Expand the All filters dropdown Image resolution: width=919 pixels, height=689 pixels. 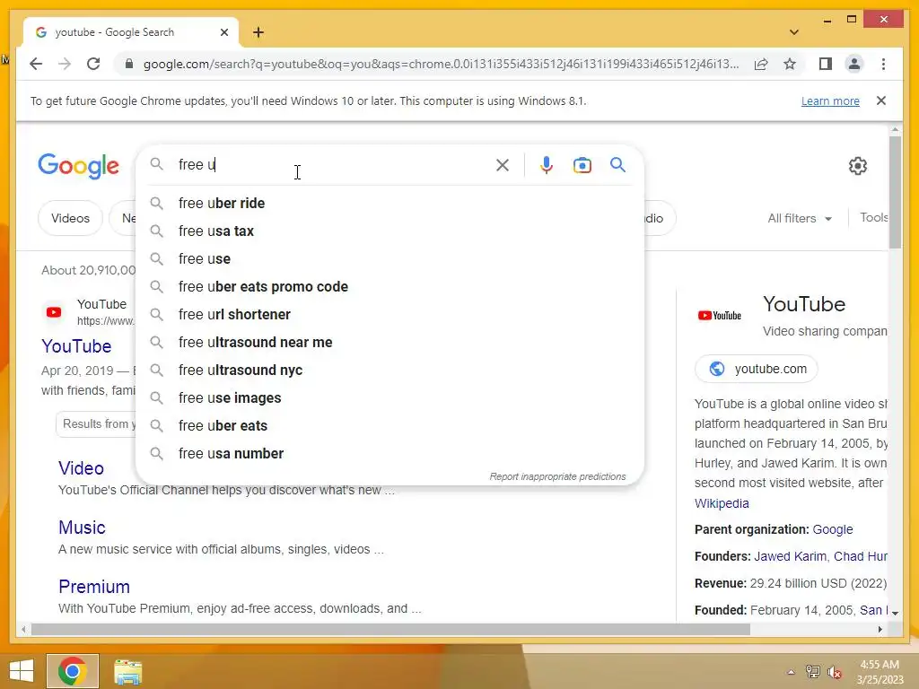tap(800, 218)
